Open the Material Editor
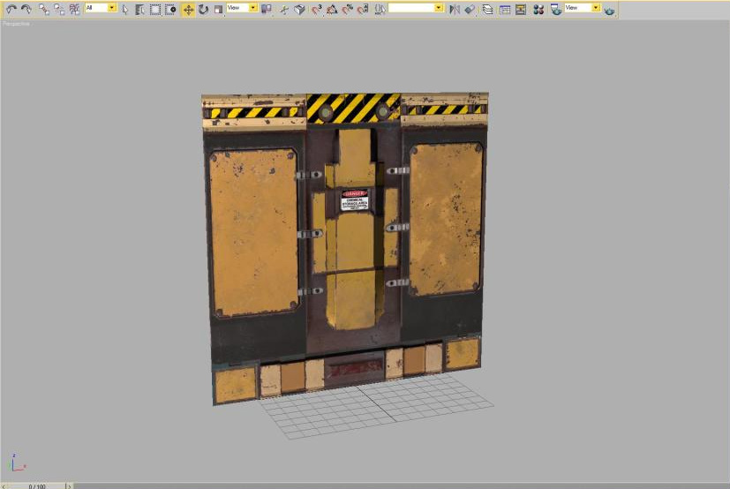Image resolution: width=730 pixels, height=489 pixels. tap(537, 9)
